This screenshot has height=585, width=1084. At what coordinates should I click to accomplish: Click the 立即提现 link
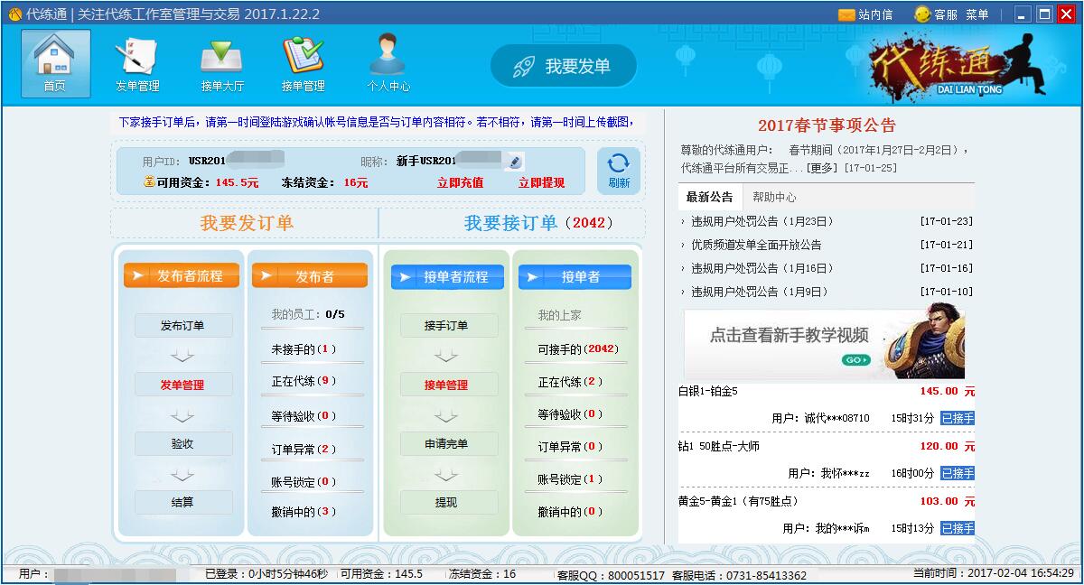[x=541, y=182]
